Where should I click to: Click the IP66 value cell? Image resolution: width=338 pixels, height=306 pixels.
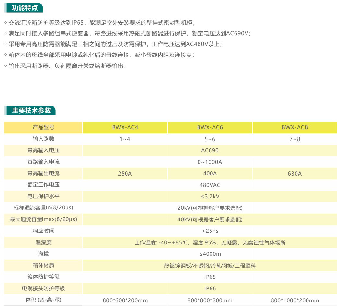[x=210, y=288]
